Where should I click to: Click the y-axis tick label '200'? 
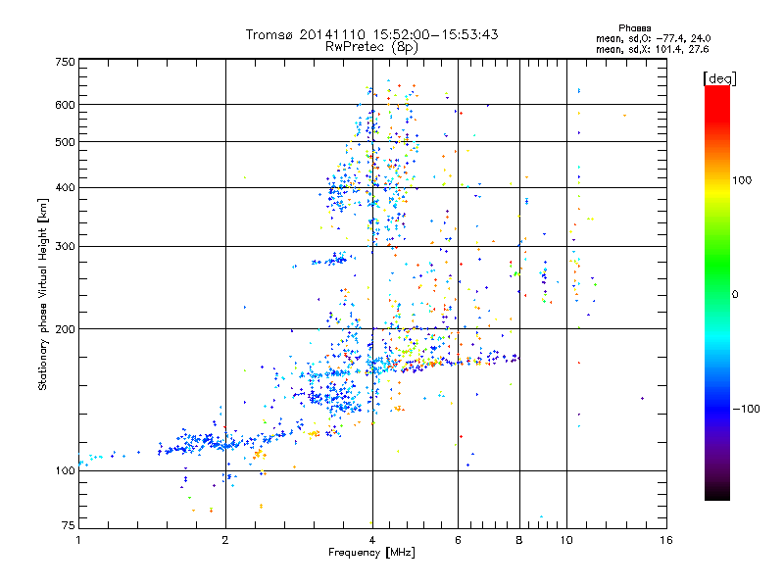(x=65, y=329)
